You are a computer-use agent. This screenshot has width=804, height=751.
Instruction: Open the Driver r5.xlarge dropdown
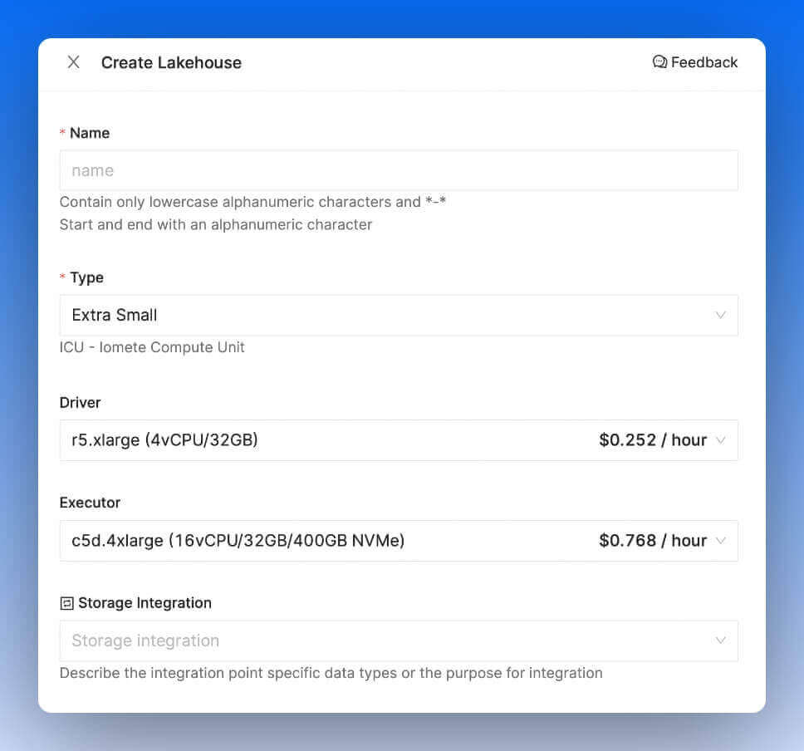[399, 440]
